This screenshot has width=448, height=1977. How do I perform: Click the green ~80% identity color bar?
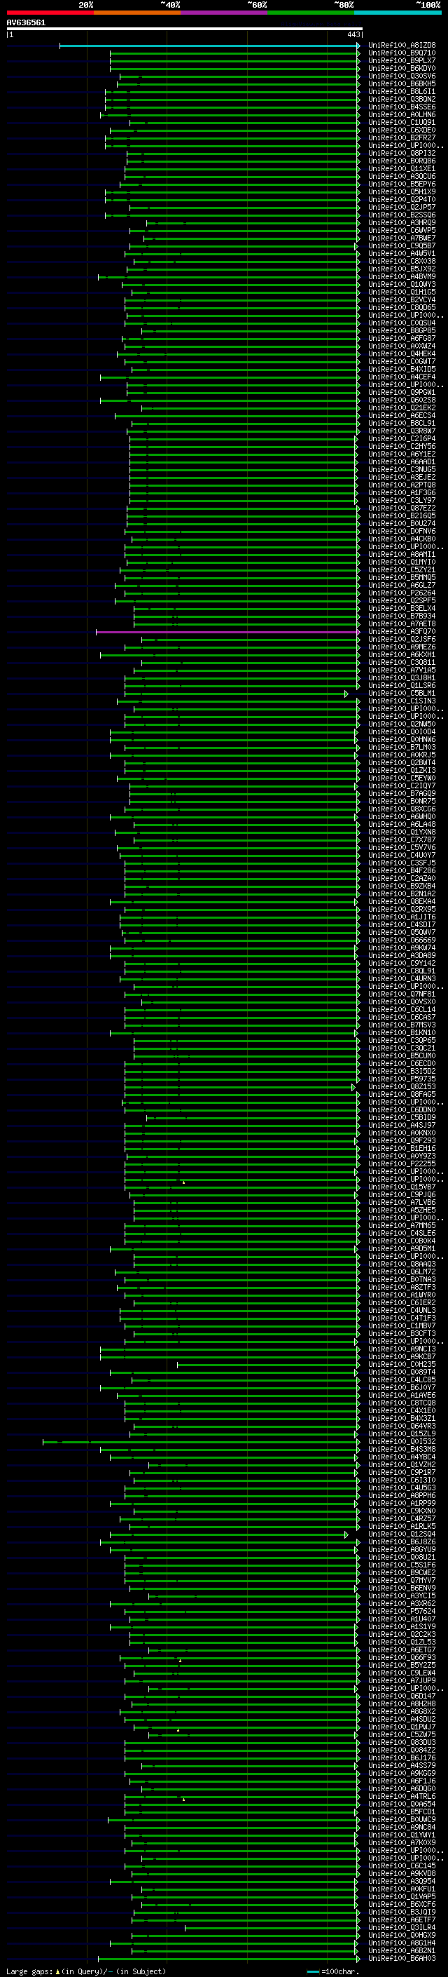point(311,13)
